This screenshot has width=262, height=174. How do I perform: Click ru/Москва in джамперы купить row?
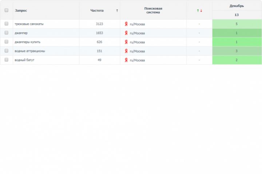click(x=137, y=42)
